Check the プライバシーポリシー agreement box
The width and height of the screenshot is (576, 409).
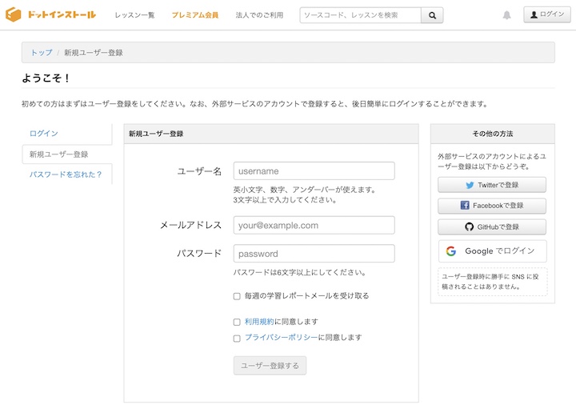click(x=237, y=339)
